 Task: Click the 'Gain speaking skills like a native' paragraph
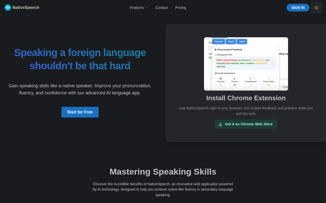[80, 89]
